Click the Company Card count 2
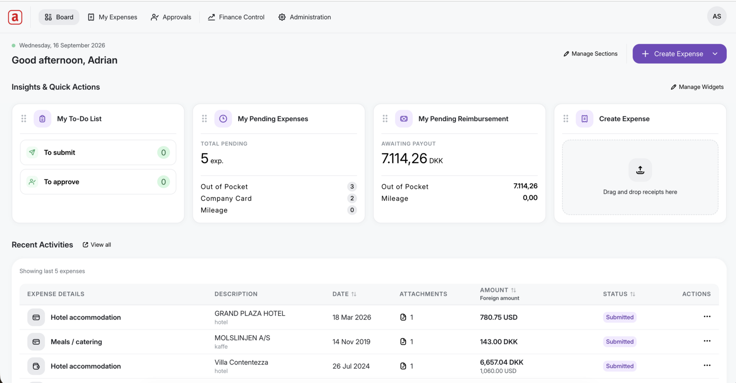 pos(352,198)
